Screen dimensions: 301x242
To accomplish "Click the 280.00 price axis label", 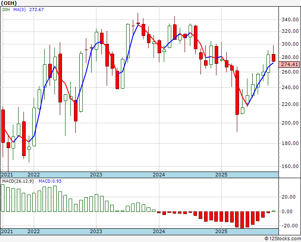I will click(x=290, y=57).
